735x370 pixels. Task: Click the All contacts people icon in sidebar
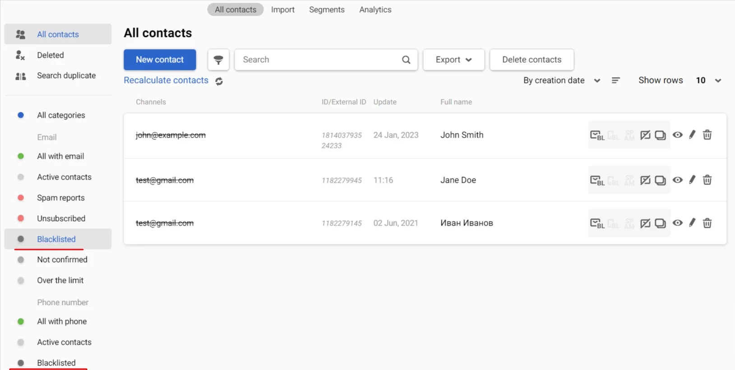(x=20, y=34)
